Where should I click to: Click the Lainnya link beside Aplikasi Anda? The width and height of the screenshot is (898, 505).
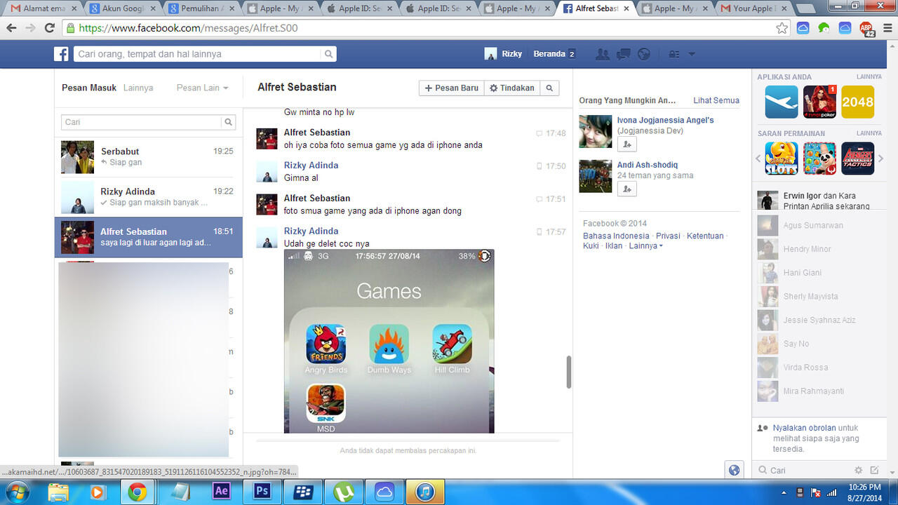(x=869, y=76)
